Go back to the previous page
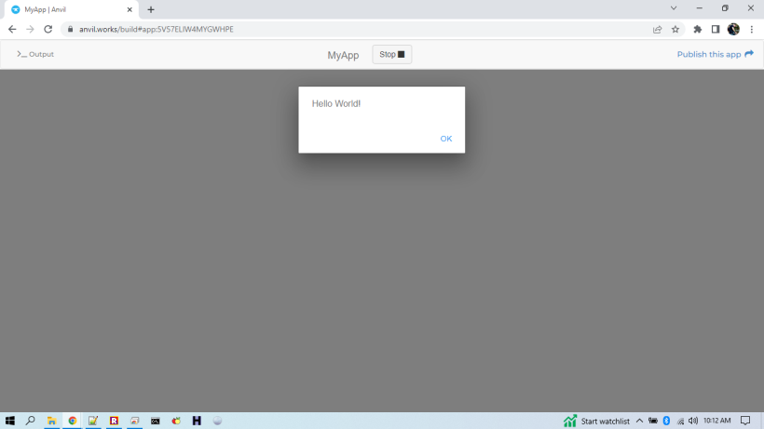This screenshot has height=429, width=764. [12, 29]
